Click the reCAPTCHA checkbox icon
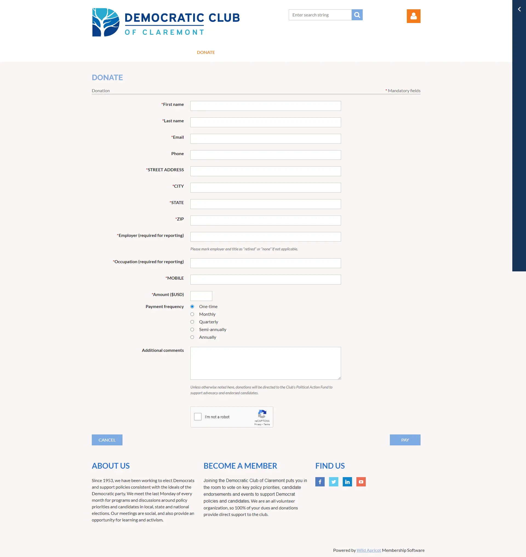The image size is (526, 557). coord(198,417)
